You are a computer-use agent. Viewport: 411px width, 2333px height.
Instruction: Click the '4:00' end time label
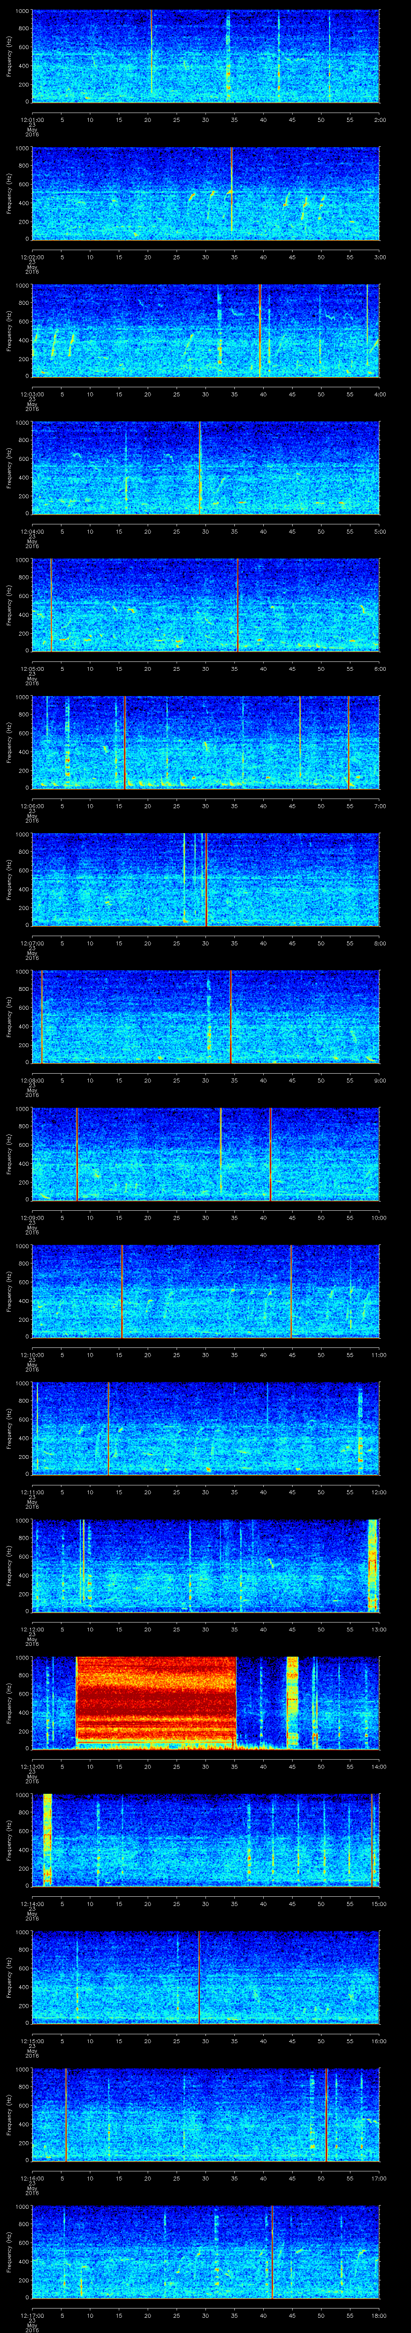point(379,394)
